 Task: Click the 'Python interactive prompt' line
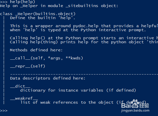78,30
